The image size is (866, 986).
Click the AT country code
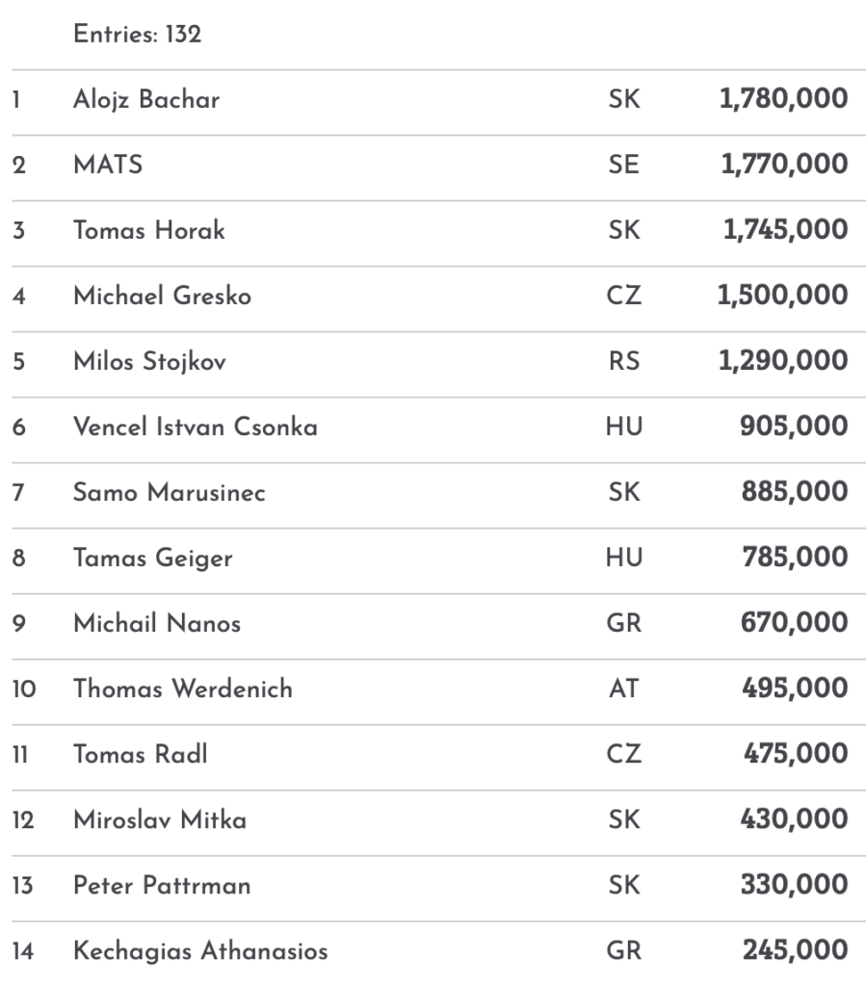point(623,689)
